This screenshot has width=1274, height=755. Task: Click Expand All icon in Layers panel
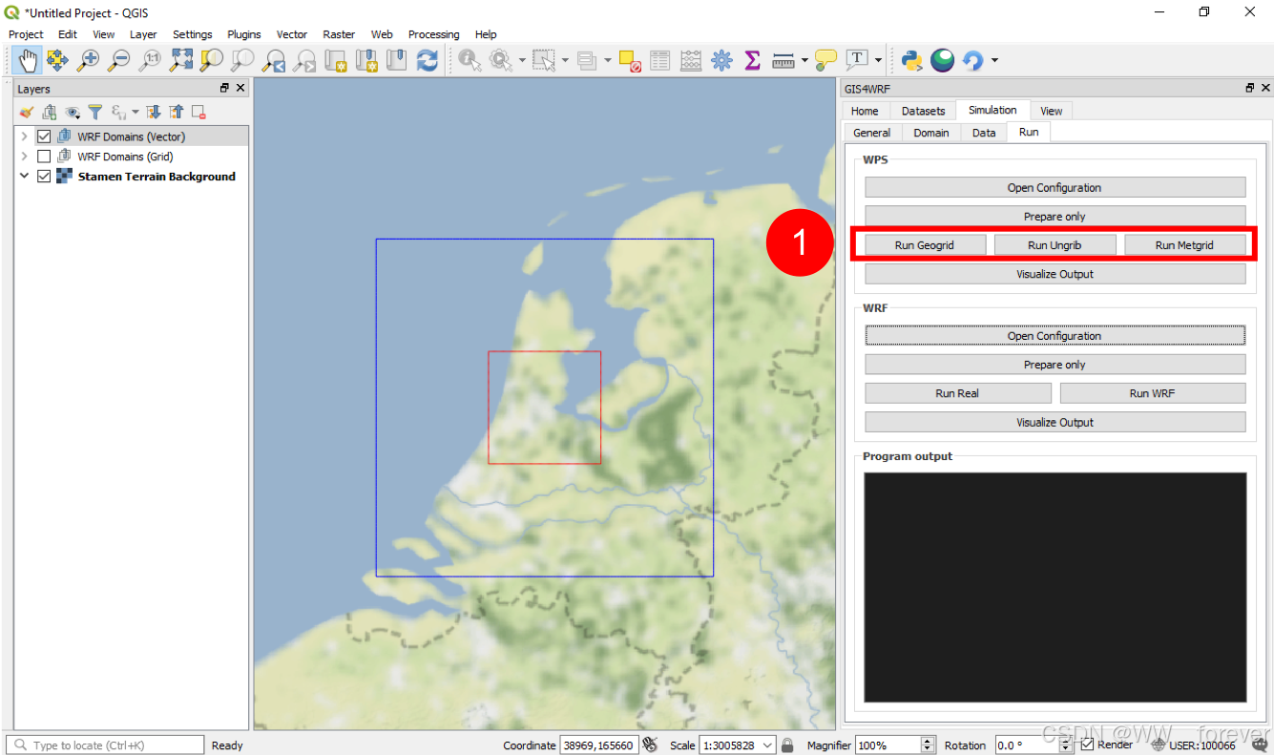(154, 113)
